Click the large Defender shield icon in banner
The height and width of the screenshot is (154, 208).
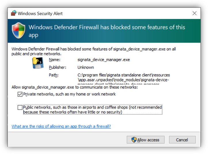pyautogui.click(x=18, y=31)
